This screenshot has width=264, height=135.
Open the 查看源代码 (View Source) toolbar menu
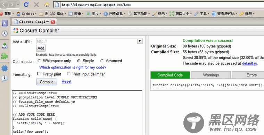click(224, 14)
